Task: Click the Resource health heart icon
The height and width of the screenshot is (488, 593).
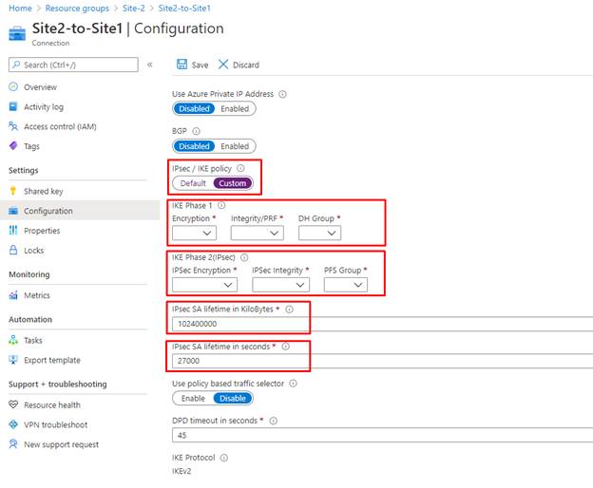Action: [13, 404]
